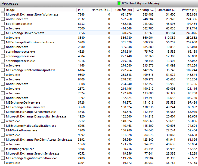Click commit value 268.348
This screenshot has height=166, width=198.
[126, 75]
